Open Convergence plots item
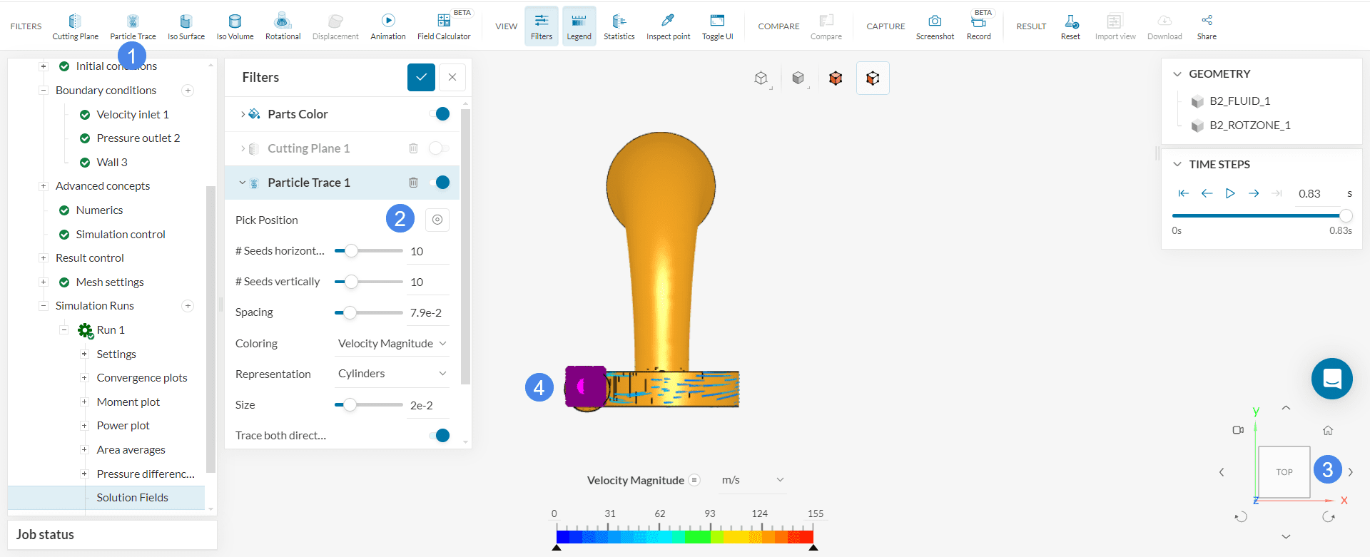 (x=142, y=378)
